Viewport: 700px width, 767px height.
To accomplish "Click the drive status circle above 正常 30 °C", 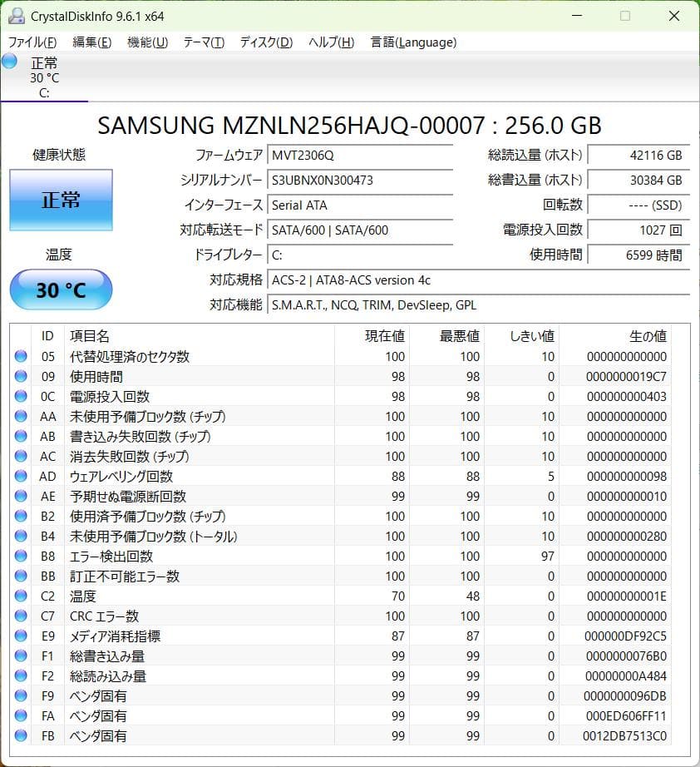I will [10, 61].
